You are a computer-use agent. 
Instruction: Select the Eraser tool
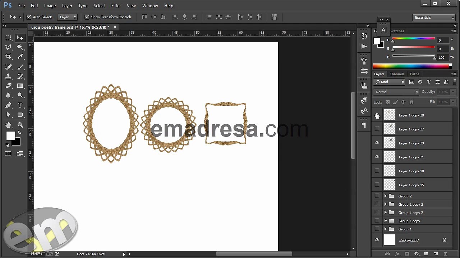[x=8, y=86]
